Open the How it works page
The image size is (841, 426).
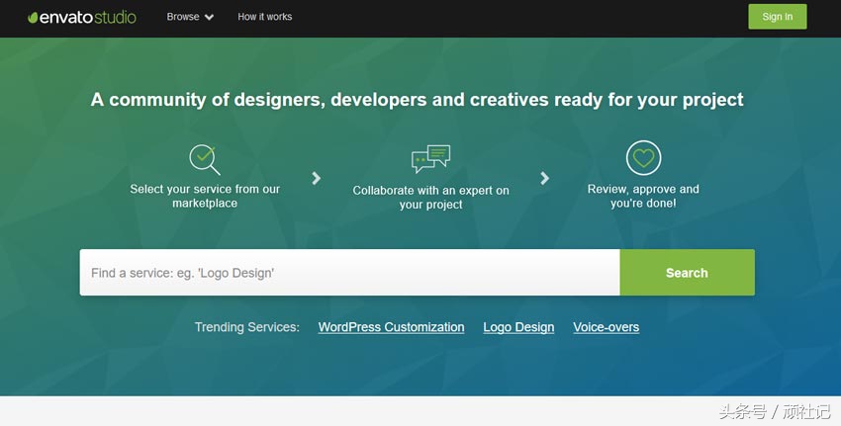[264, 17]
